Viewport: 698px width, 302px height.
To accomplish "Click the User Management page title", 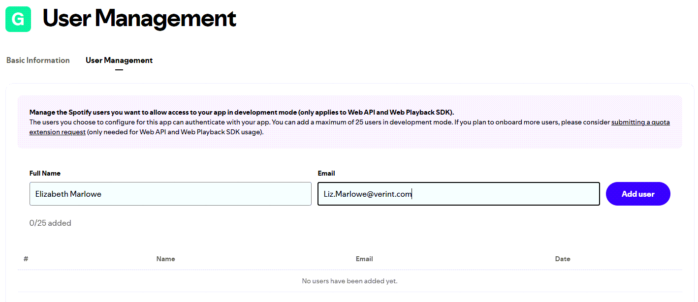I will point(139,19).
